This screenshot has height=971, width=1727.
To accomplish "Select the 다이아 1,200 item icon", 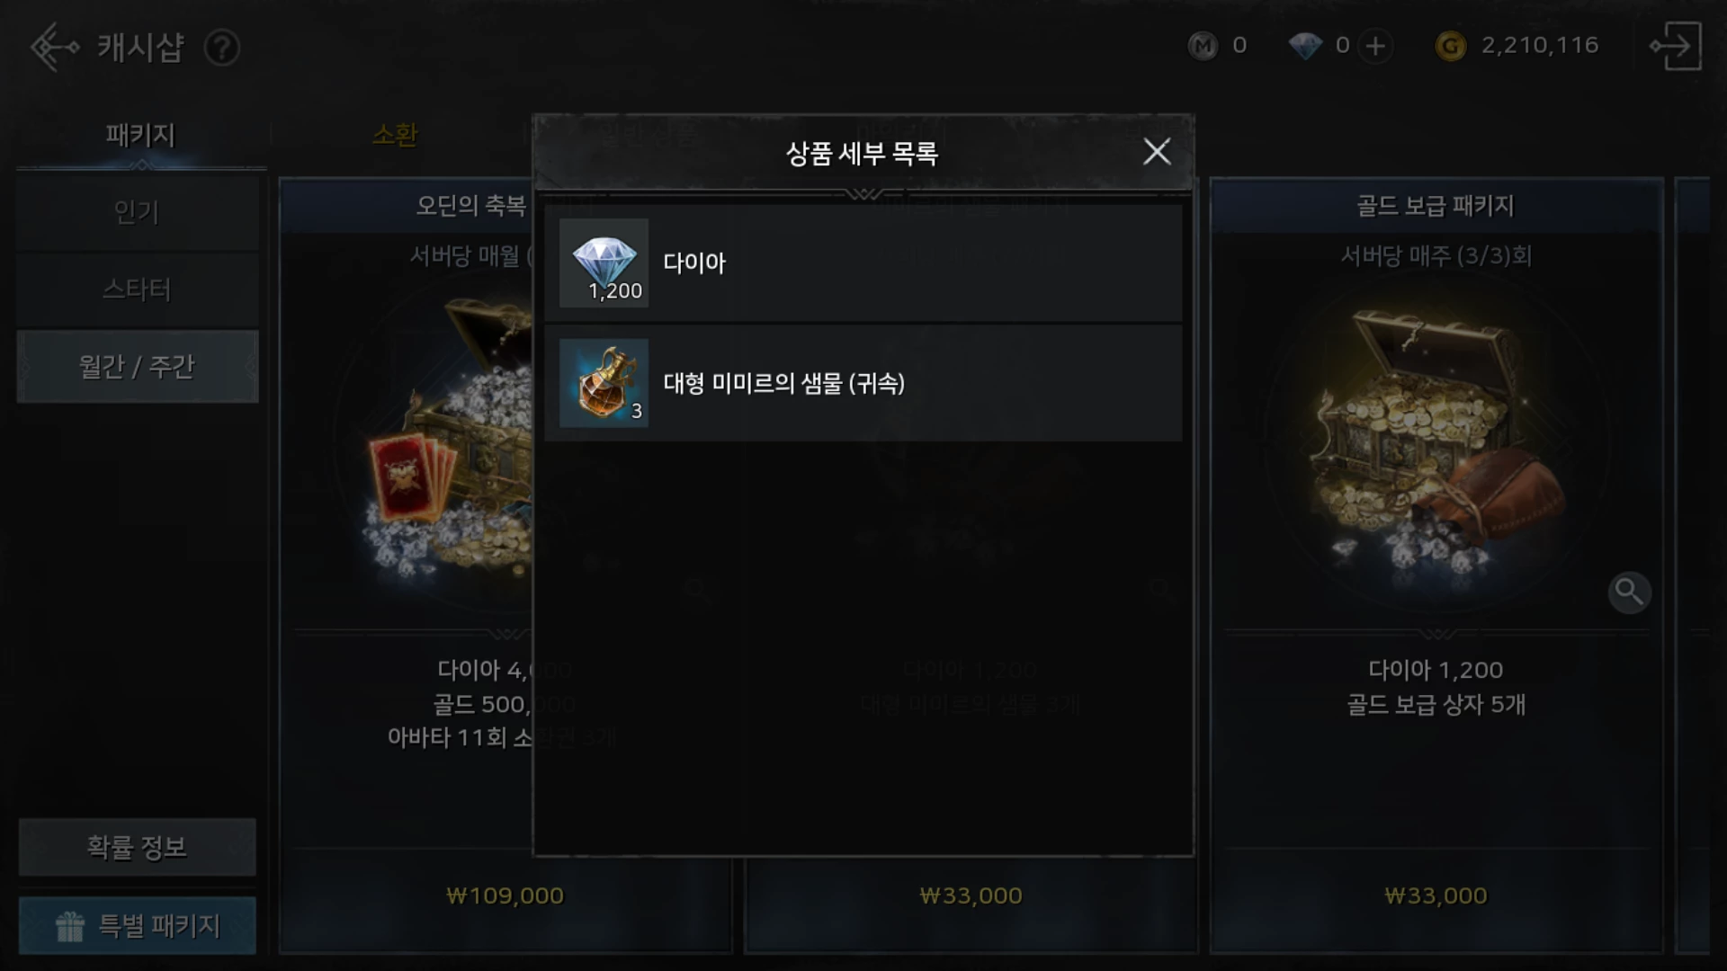I will tap(604, 263).
